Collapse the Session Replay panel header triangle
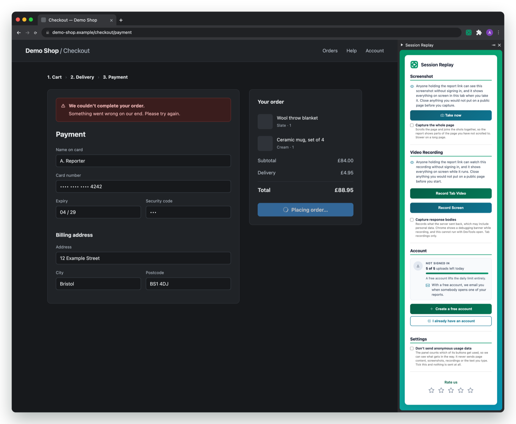516x424 pixels. 402,45
